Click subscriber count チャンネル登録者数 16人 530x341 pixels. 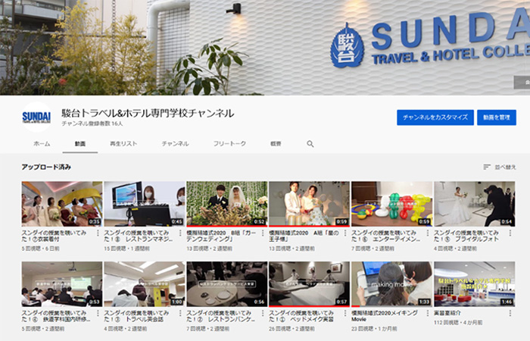(x=92, y=124)
